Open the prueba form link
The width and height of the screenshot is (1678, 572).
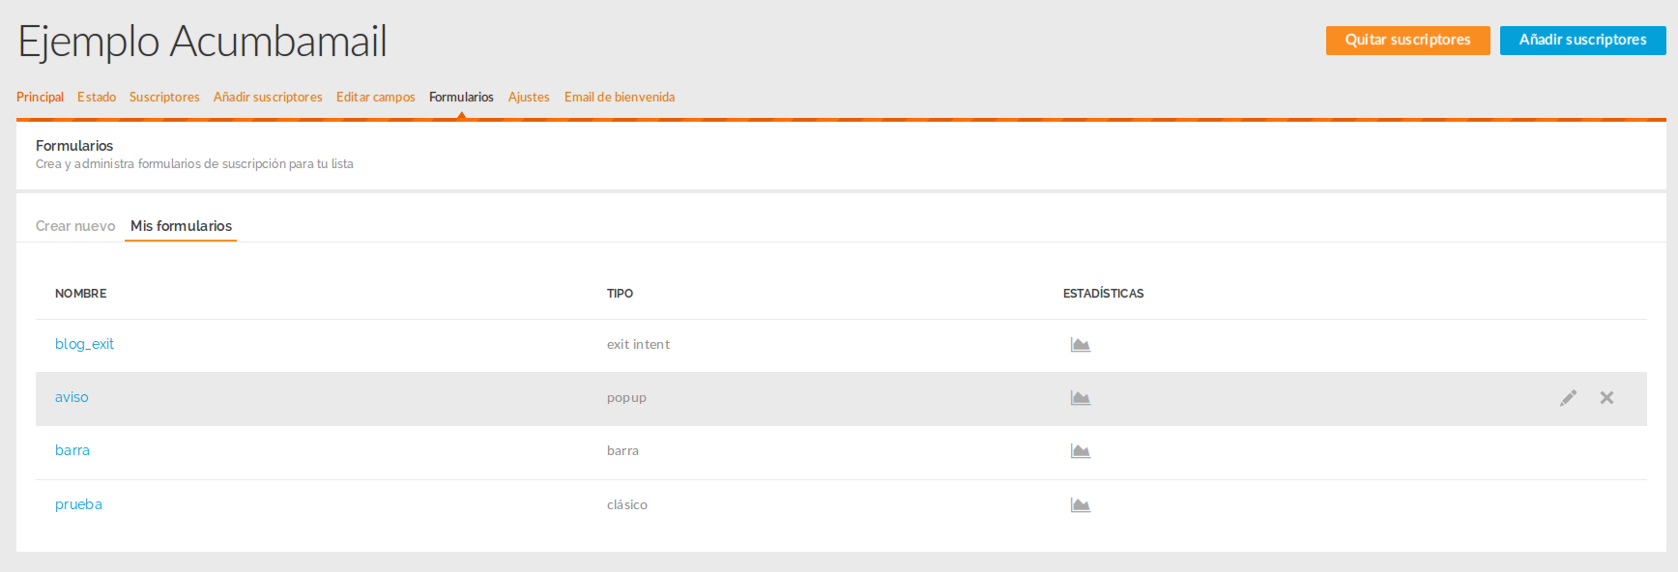[x=78, y=504]
